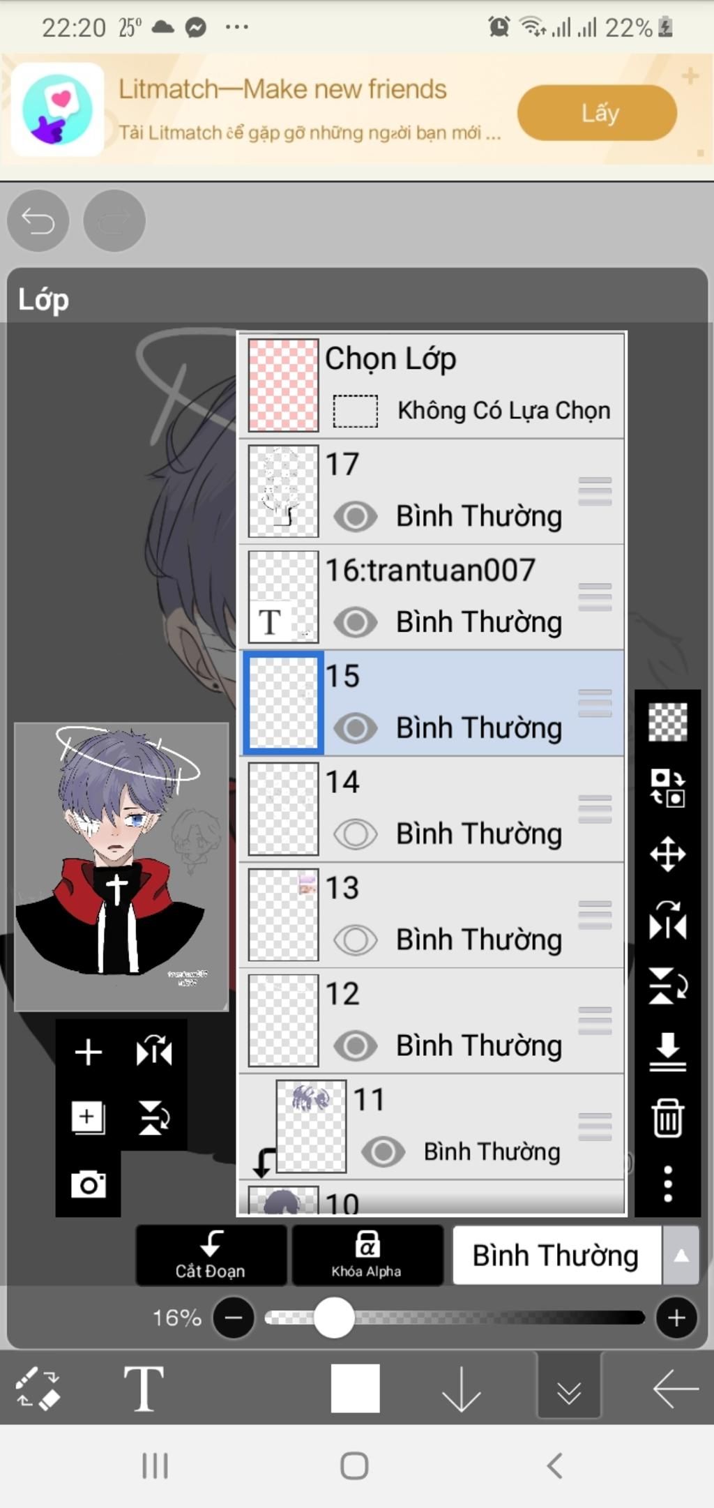Collapse layer panel with double chevron
714x1508 pixels.
[x=569, y=1387]
